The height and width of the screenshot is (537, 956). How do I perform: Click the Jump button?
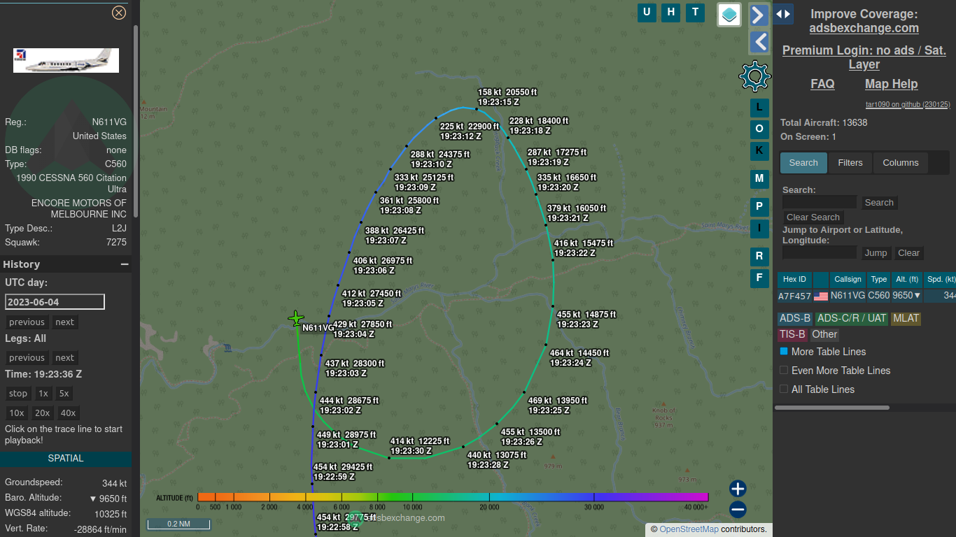click(x=876, y=253)
